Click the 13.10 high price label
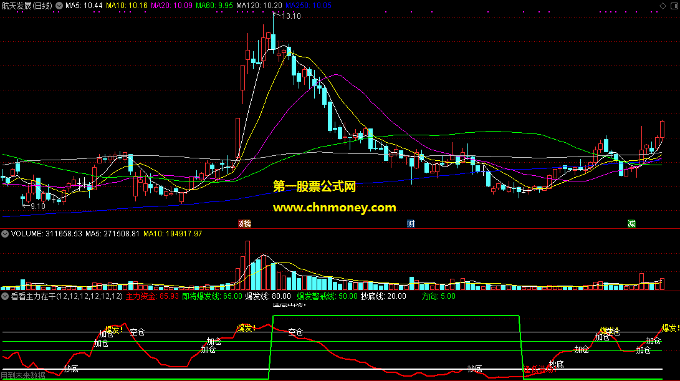Viewport: 680px width, 381px height. pyautogui.click(x=291, y=16)
